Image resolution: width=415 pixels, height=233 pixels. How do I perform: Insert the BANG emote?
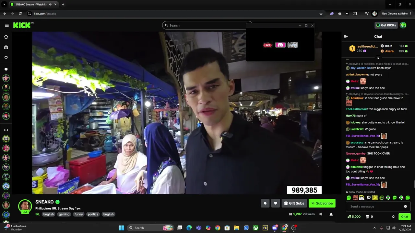pyautogui.click(x=375, y=198)
